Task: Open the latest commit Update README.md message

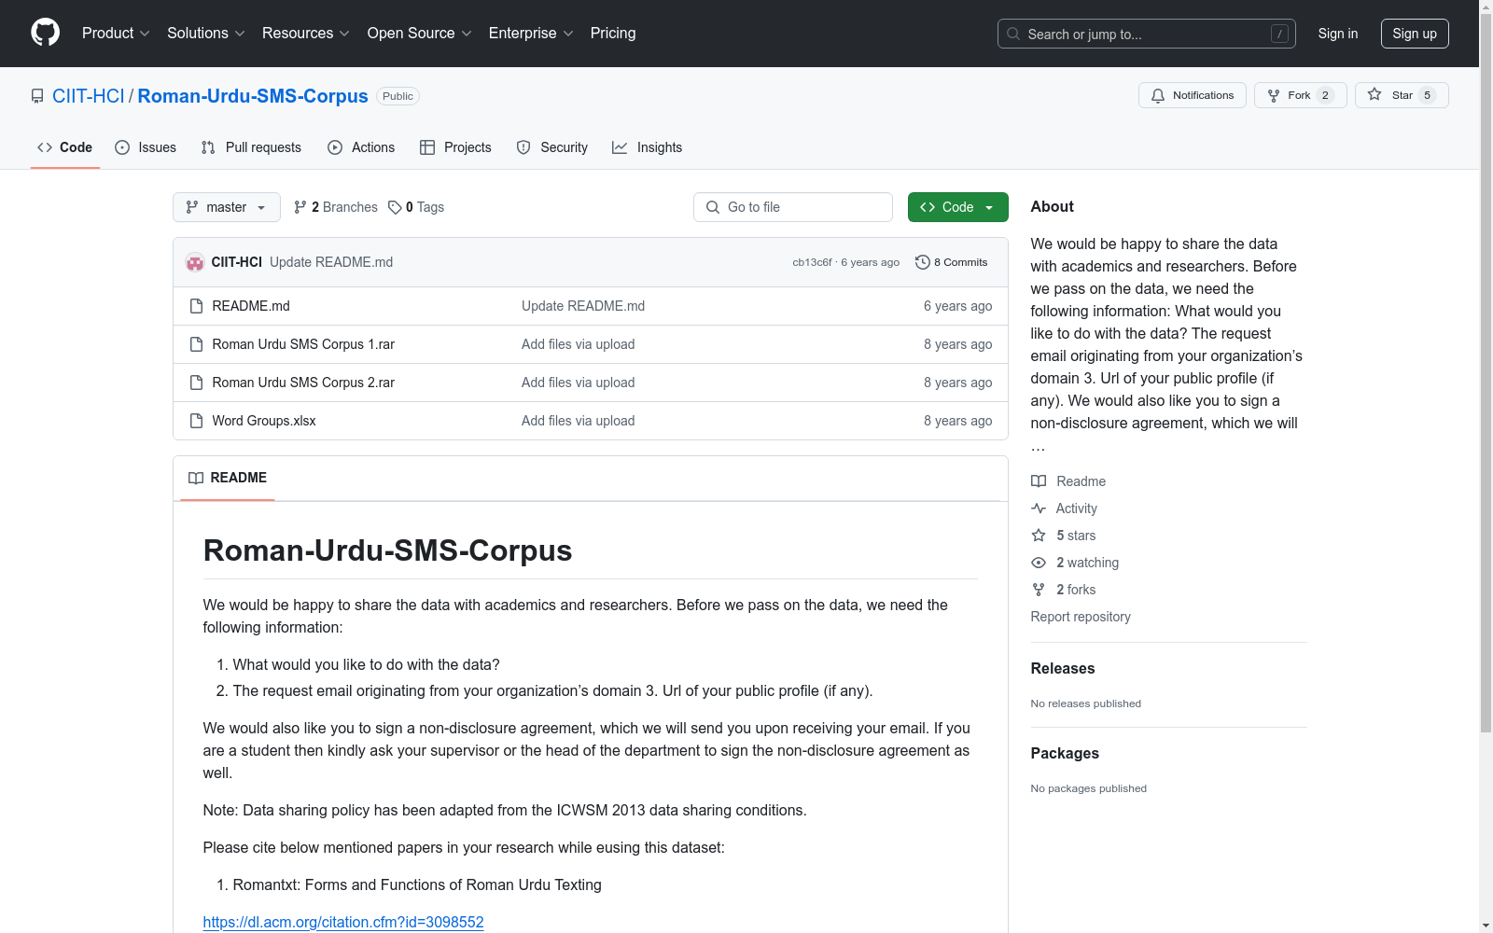Action: [331, 262]
